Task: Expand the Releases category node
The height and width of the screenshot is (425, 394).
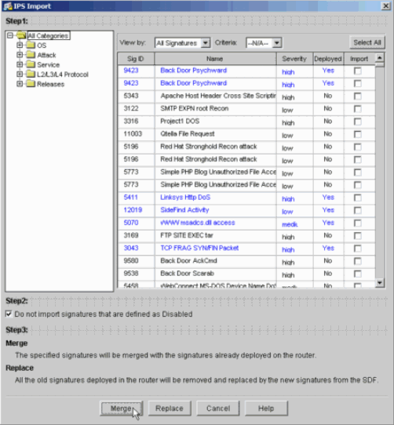Action: (x=20, y=84)
